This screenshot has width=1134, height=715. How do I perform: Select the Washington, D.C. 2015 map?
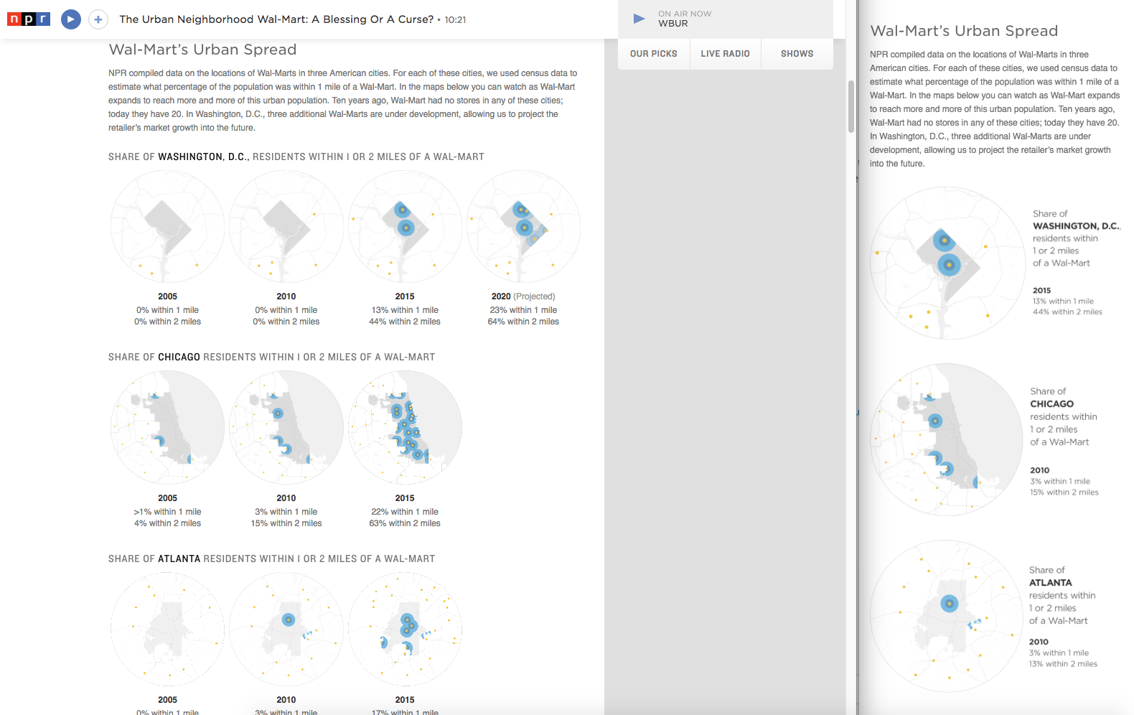pyautogui.click(x=405, y=227)
